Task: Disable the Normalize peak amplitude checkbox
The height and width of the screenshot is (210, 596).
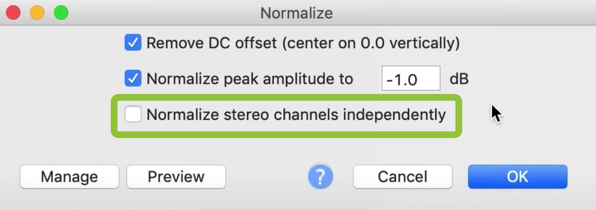Action: (132, 78)
